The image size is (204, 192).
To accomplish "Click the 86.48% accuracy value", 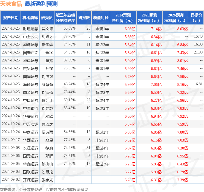I will tap(70, 108).
